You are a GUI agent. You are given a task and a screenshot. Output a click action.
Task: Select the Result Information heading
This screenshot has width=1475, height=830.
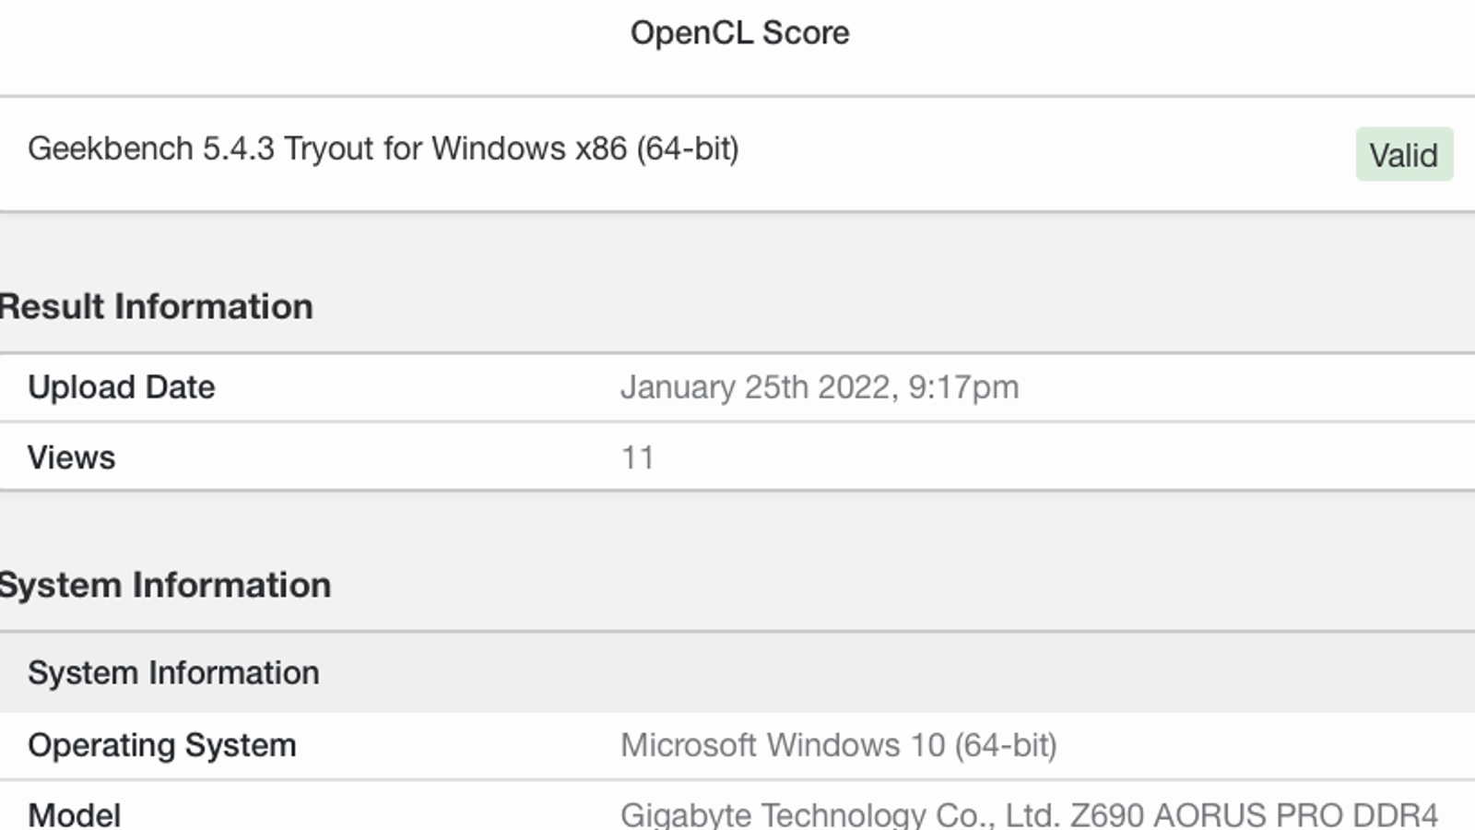click(157, 307)
